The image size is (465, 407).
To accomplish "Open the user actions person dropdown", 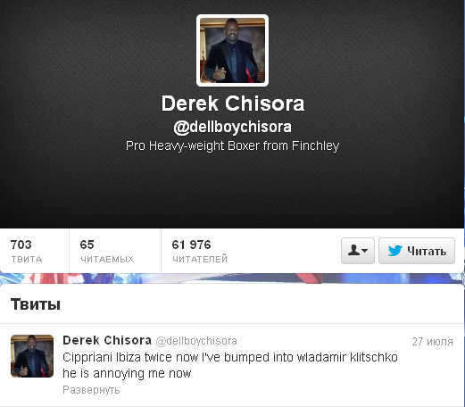I will pyautogui.click(x=358, y=251).
